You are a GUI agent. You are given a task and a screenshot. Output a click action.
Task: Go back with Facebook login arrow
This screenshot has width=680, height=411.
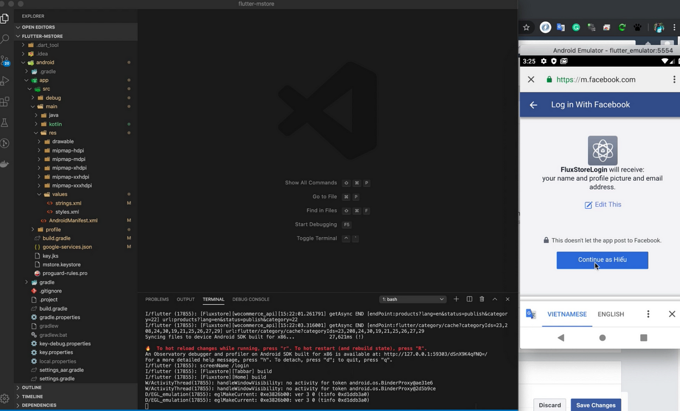tap(533, 105)
